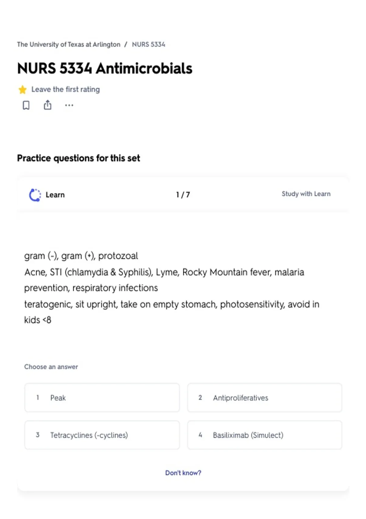Click the Learn label in practice header
This screenshot has width=366, height=519.
[x=55, y=195]
